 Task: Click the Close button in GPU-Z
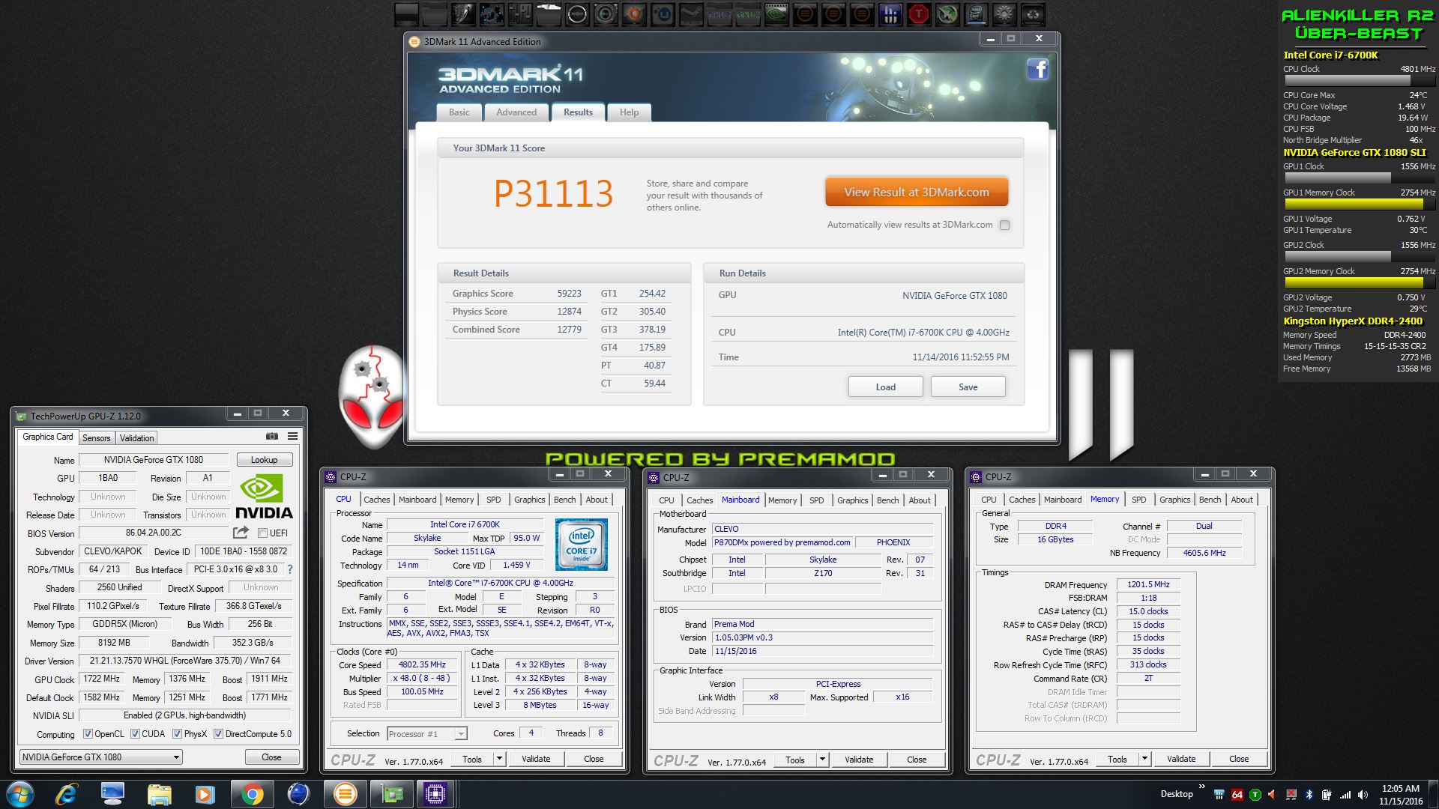pos(272,757)
